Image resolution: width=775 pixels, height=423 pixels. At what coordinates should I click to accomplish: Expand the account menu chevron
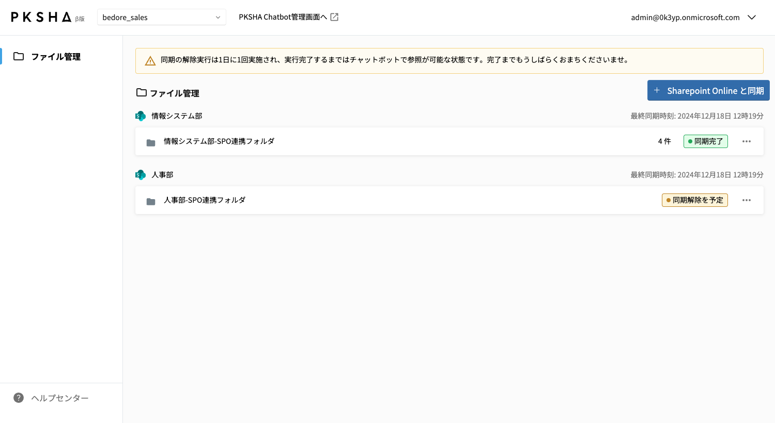coord(752,18)
